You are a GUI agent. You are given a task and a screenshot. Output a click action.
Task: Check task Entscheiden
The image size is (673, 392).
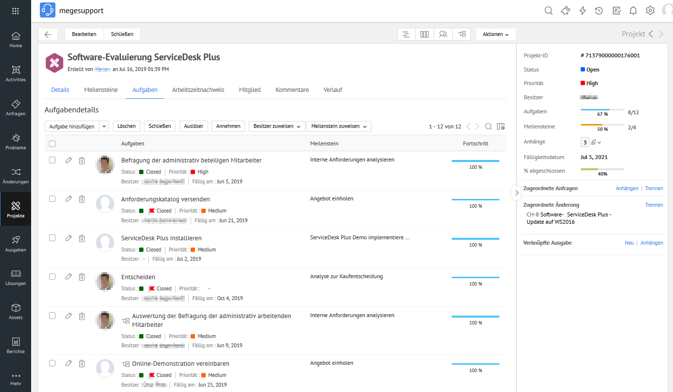click(x=53, y=276)
